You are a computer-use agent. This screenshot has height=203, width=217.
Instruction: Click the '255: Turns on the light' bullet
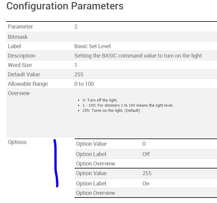(111, 111)
